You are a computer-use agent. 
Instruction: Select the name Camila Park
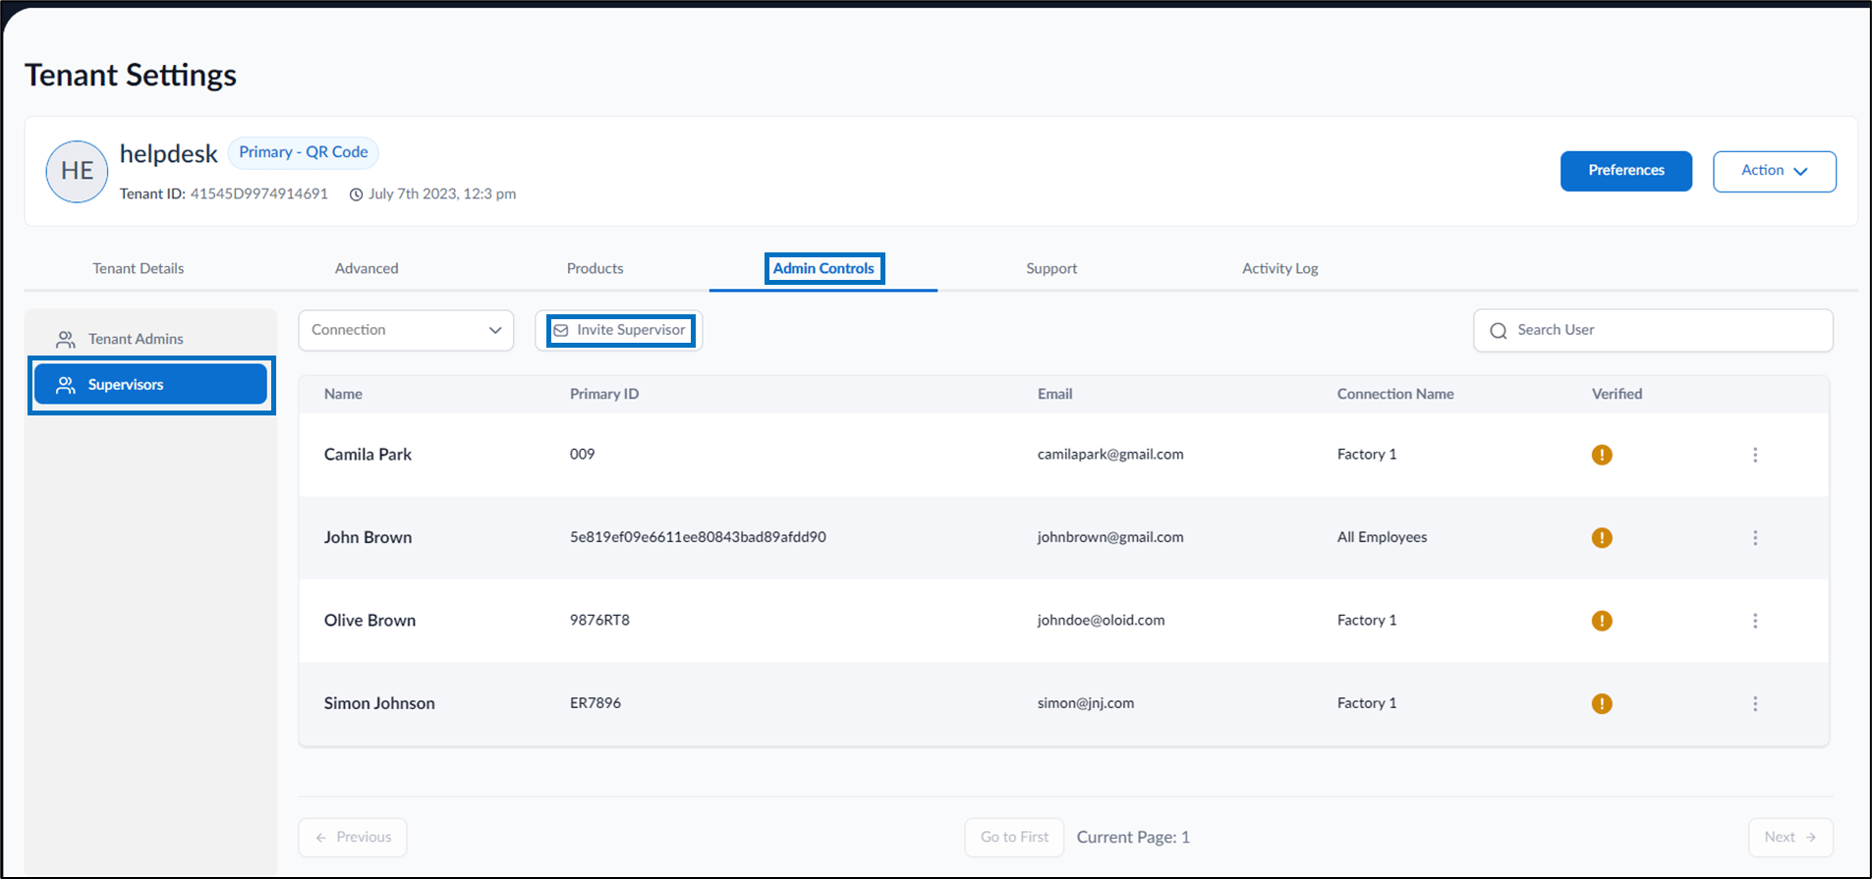(368, 455)
